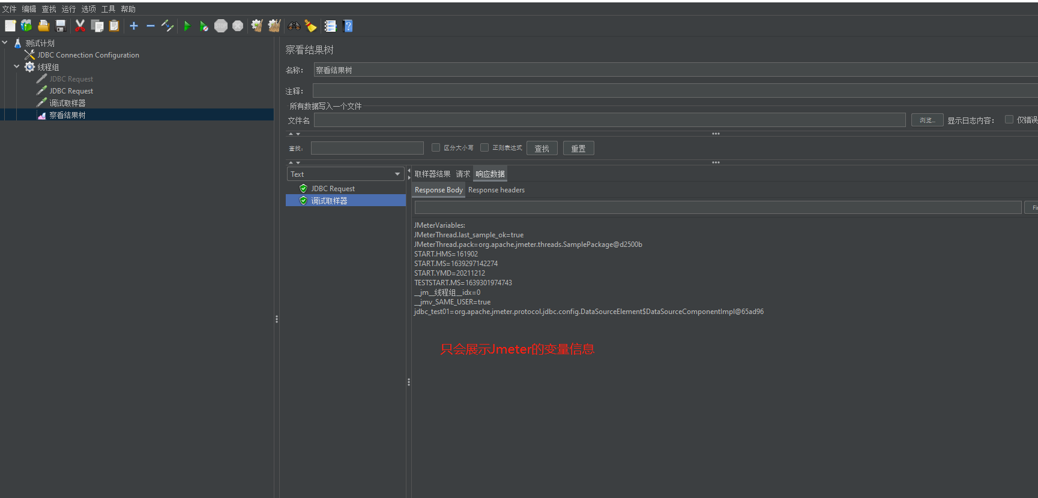The image size is (1038, 498).
Task: Toggle 正则表达式 regex checkbox
Action: [x=484, y=147]
